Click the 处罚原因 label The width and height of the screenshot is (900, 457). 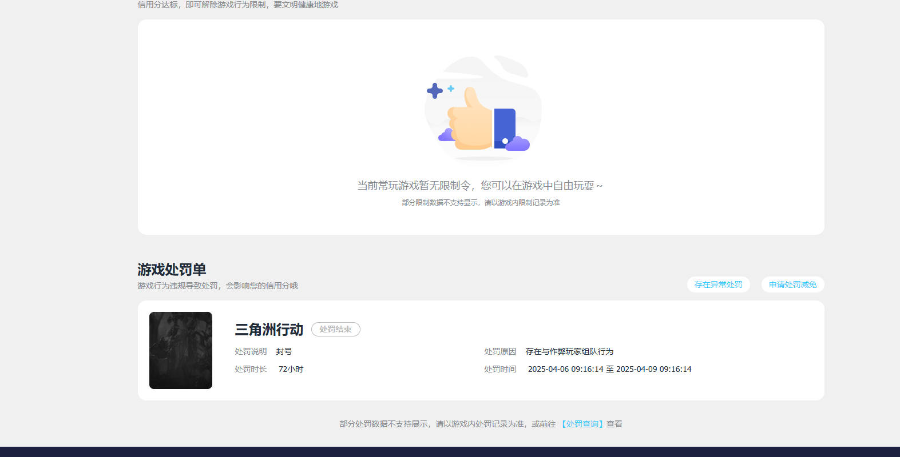click(x=500, y=351)
